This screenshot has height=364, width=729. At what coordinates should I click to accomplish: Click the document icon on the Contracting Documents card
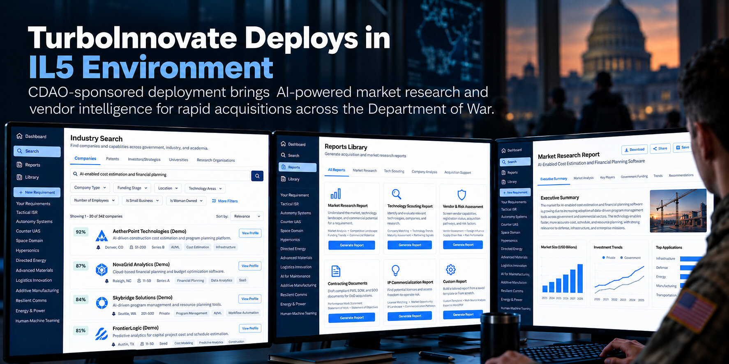coord(336,271)
